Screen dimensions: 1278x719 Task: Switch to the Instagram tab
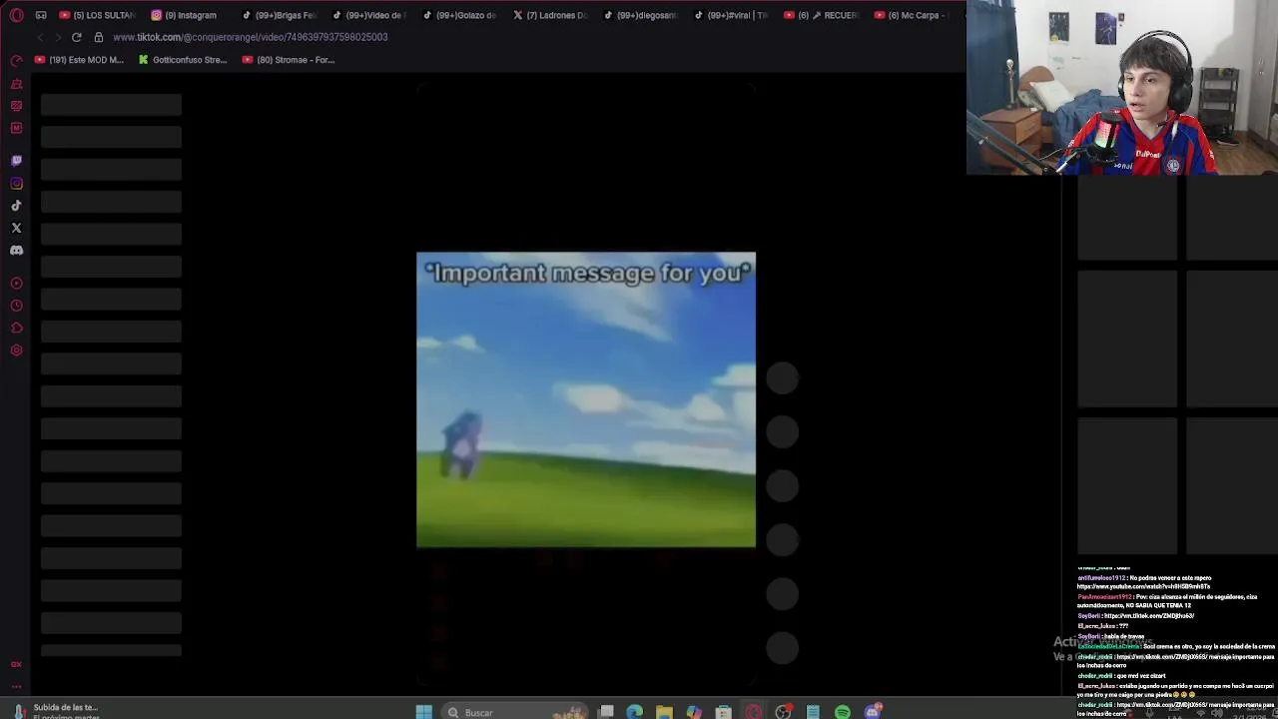click(x=185, y=15)
